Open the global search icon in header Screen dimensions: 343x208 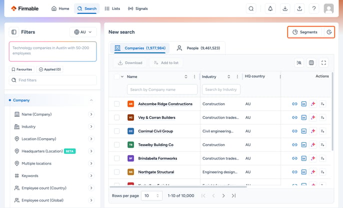click(251, 8)
